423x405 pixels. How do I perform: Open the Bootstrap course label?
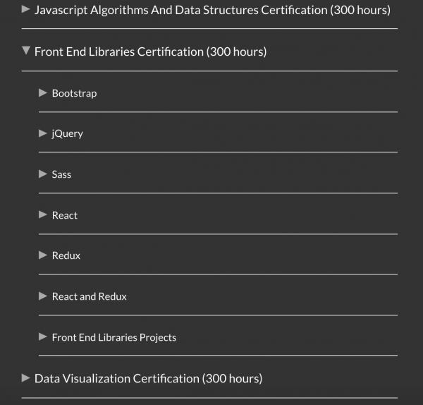[74, 93]
